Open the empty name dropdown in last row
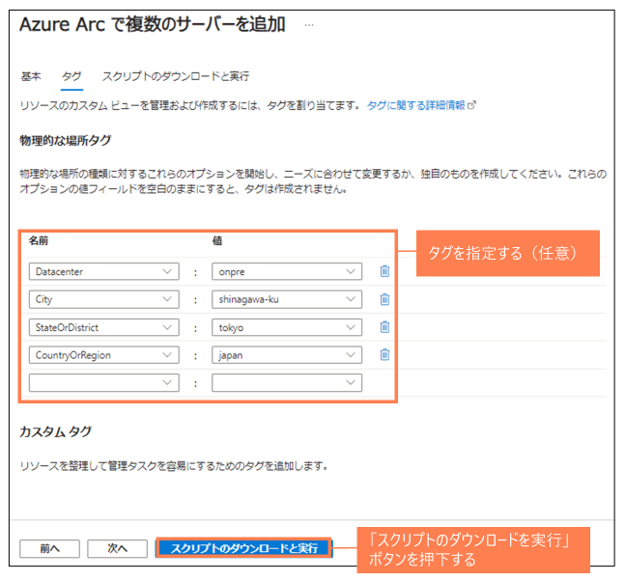The image size is (625, 581). [x=104, y=383]
